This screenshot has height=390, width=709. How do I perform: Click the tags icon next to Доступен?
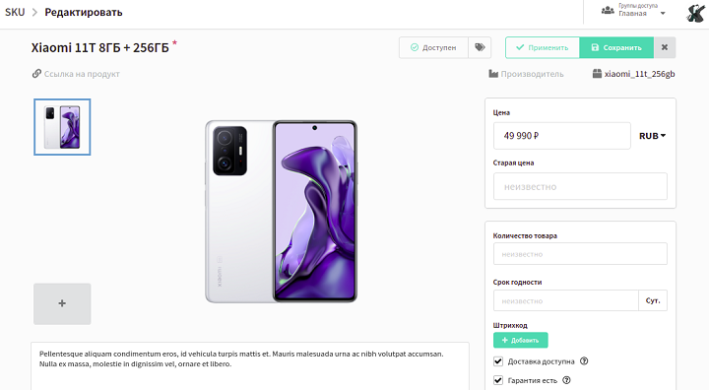[x=480, y=47]
